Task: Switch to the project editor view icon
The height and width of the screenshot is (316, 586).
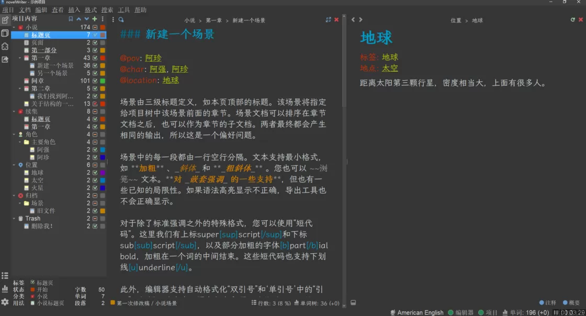Action: coord(5,20)
